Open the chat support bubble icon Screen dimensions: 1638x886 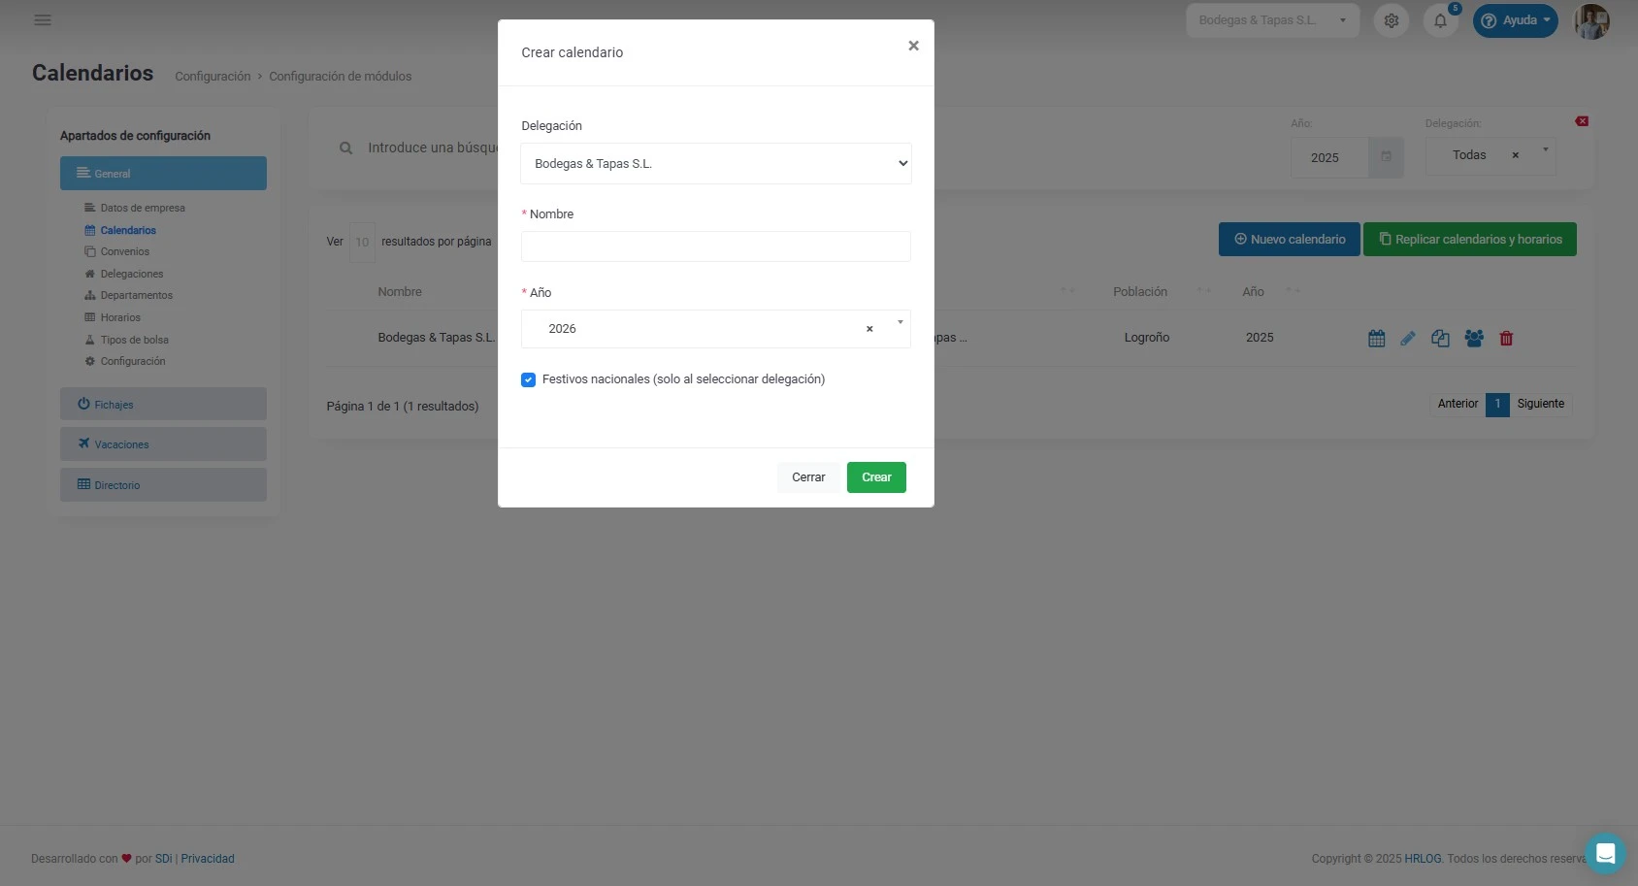[x=1605, y=853]
